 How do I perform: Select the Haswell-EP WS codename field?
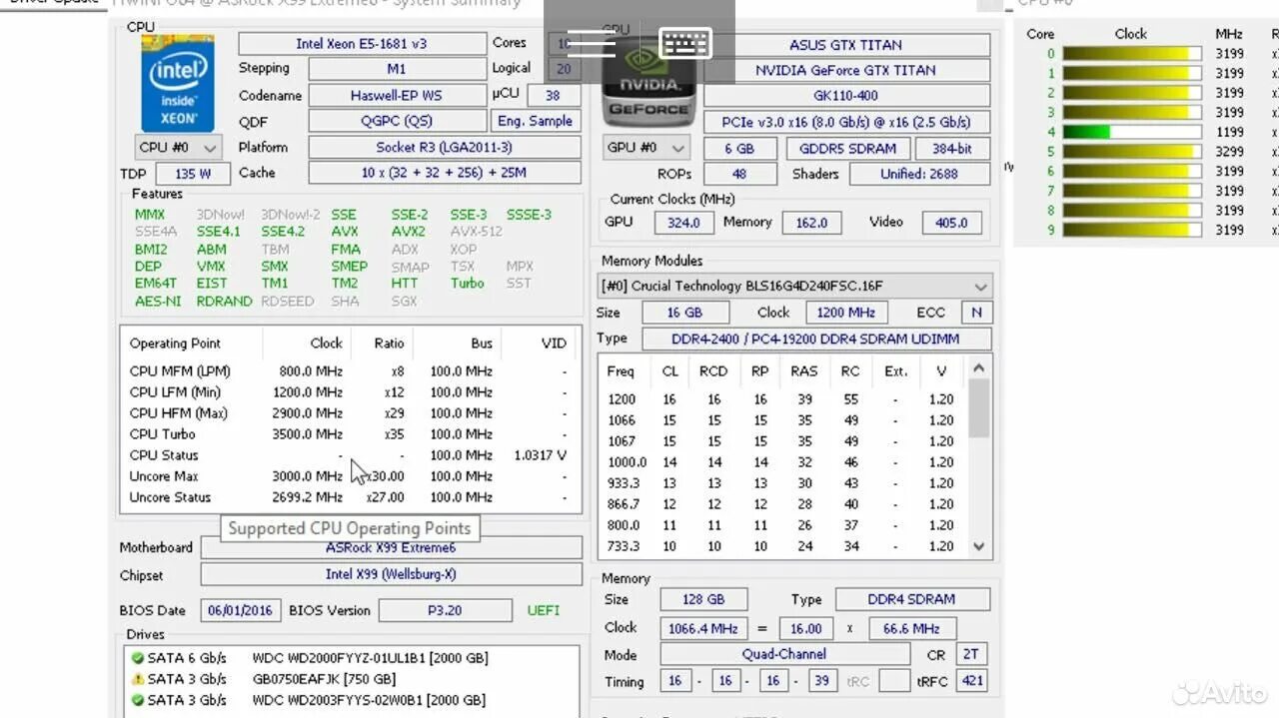397,96
